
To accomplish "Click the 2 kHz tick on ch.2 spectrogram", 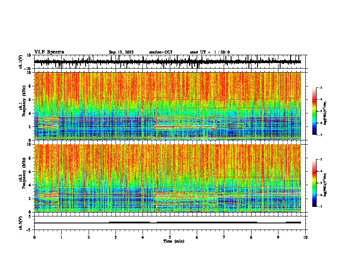I will click(x=30, y=199).
